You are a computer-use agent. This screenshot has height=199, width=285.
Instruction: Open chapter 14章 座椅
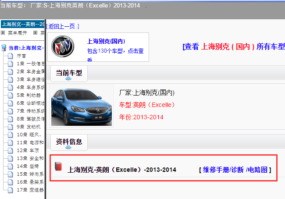tap(28, 166)
